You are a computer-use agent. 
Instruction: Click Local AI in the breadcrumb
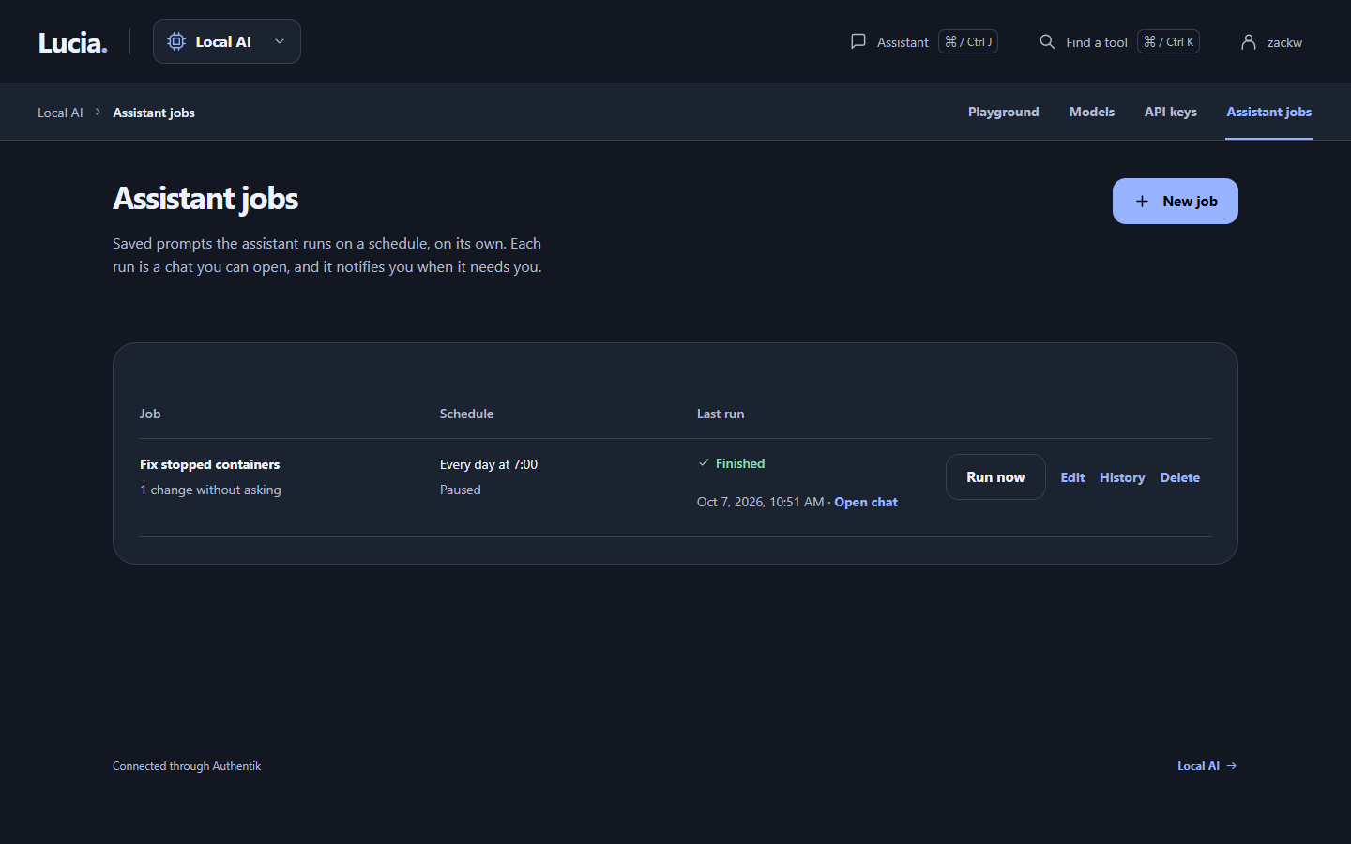[x=60, y=113]
